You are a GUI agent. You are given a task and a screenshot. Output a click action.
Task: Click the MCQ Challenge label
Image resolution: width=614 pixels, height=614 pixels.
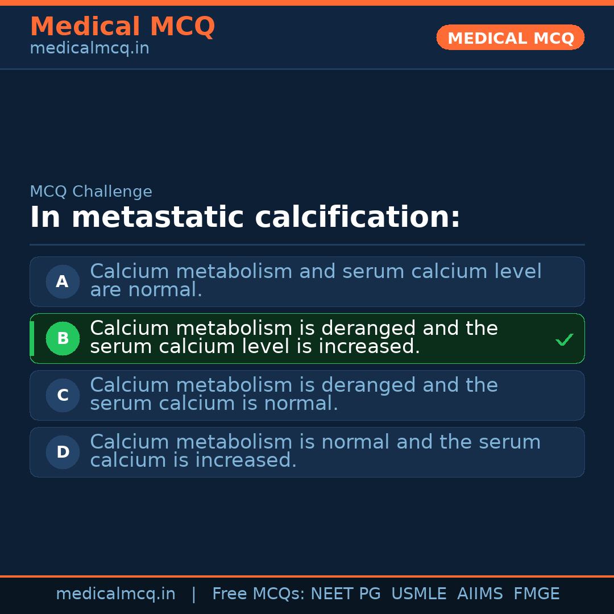[x=91, y=192]
